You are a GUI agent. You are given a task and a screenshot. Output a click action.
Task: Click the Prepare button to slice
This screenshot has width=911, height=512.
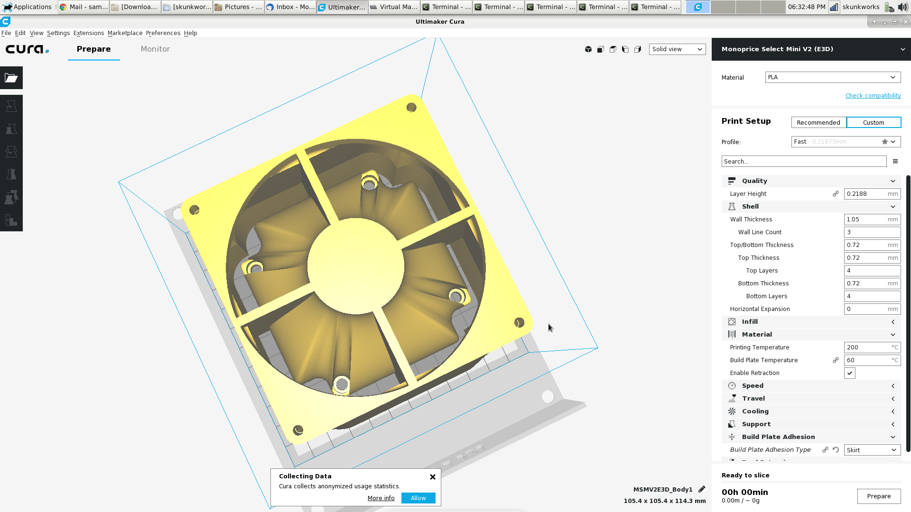pyautogui.click(x=879, y=496)
